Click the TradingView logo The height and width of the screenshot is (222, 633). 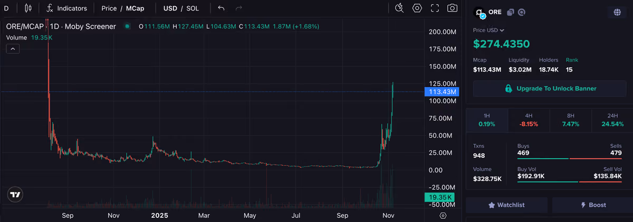tap(16, 195)
